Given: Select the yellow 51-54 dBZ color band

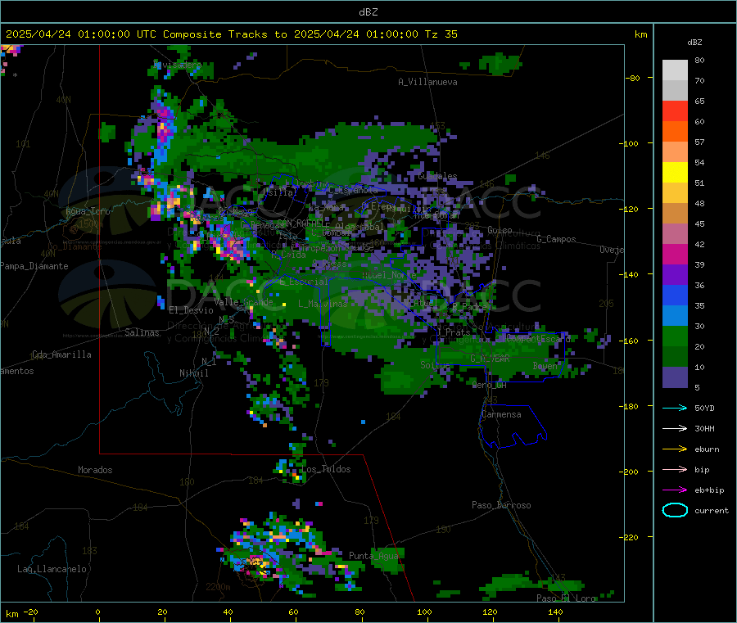Looking at the screenshot, I should pyautogui.click(x=675, y=173).
